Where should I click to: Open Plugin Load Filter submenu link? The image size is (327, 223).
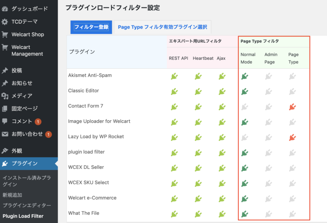[x=23, y=216]
